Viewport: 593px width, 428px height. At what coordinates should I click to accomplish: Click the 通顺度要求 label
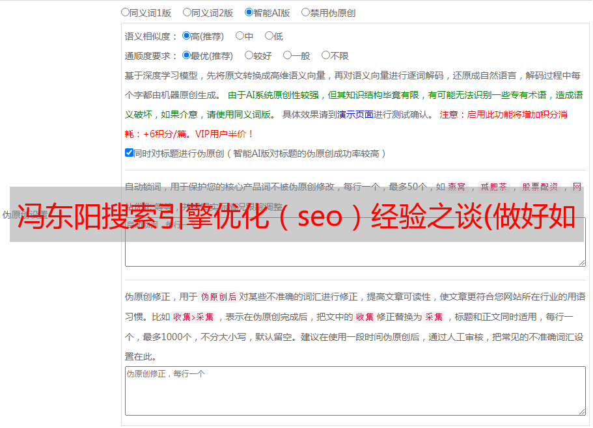pos(151,56)
